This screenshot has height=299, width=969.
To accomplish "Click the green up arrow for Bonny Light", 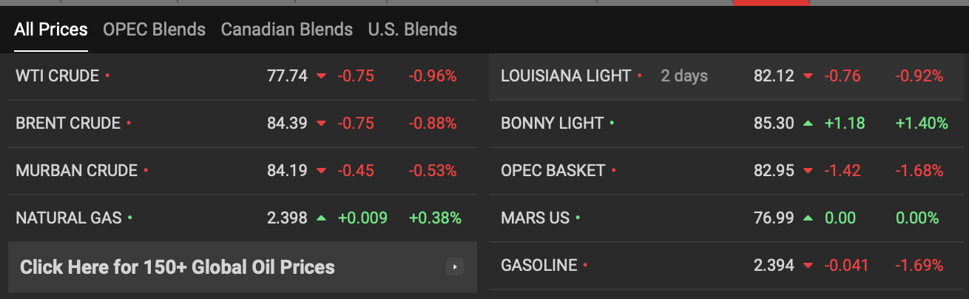I will [808, 123].
